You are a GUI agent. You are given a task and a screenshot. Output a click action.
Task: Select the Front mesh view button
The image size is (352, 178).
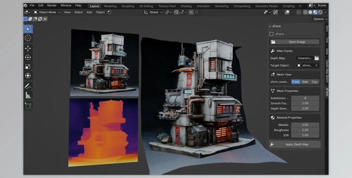(296, 82)
